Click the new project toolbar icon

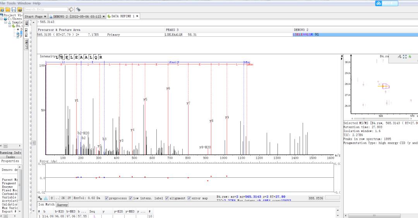2,9
